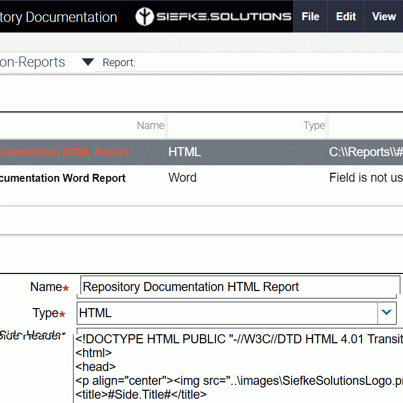Click the Type dropdown chevron arrow

[x=386, y=313]
